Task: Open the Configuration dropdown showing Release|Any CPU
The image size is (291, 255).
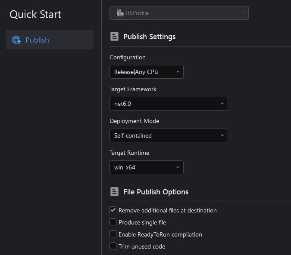Action: [x=146, y=72]
